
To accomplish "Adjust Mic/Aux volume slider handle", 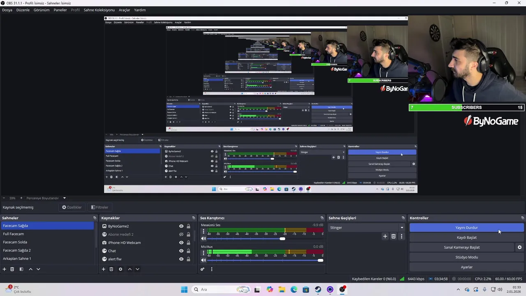I will point(320,260).
